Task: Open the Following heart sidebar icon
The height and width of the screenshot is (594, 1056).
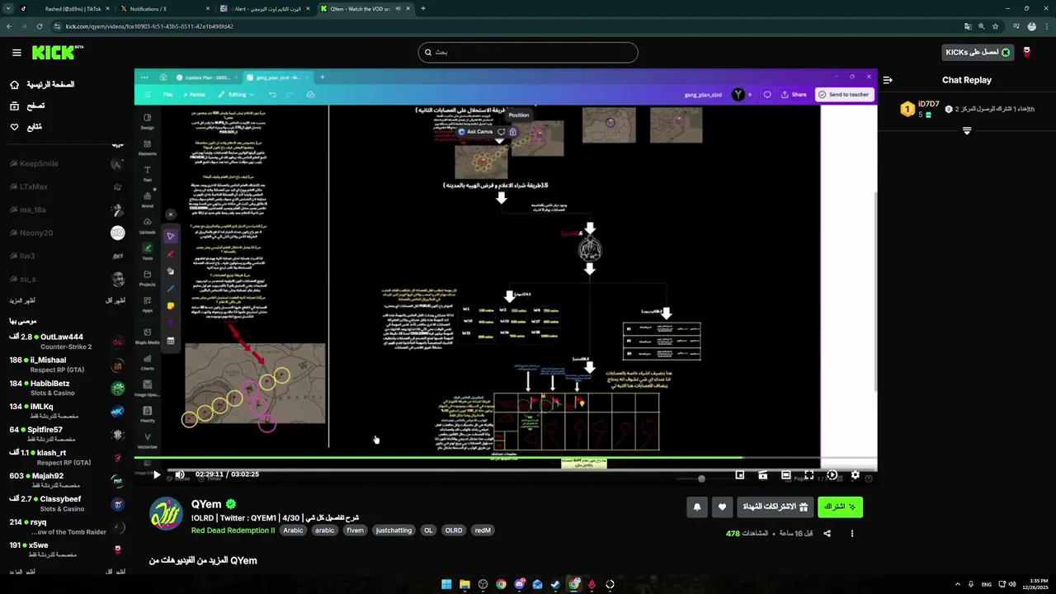Action: (14, 127)
